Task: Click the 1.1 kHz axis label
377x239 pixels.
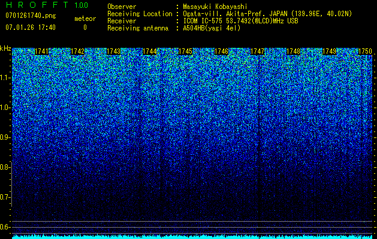Action: point(5,78)
